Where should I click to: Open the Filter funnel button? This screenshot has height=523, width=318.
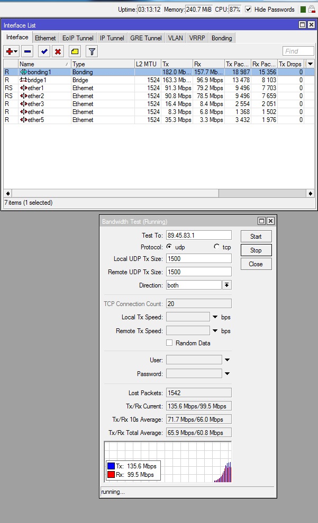point(92,51)
